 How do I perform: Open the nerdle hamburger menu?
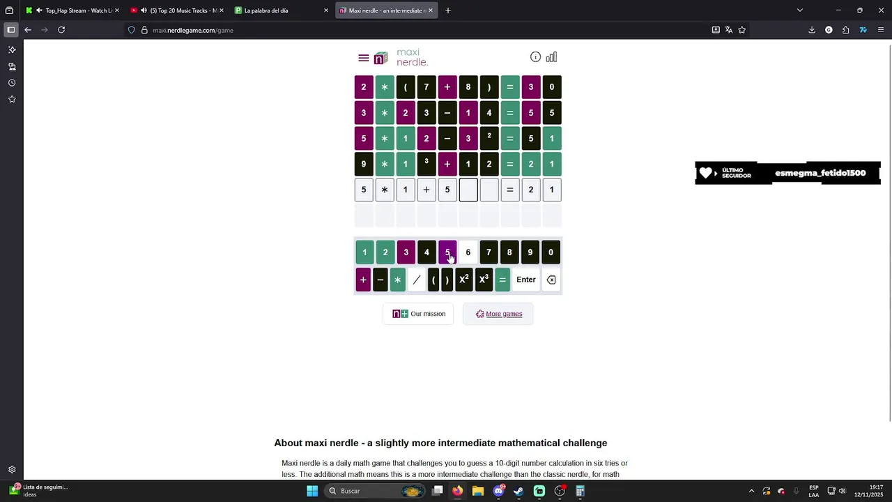point(363,58)
